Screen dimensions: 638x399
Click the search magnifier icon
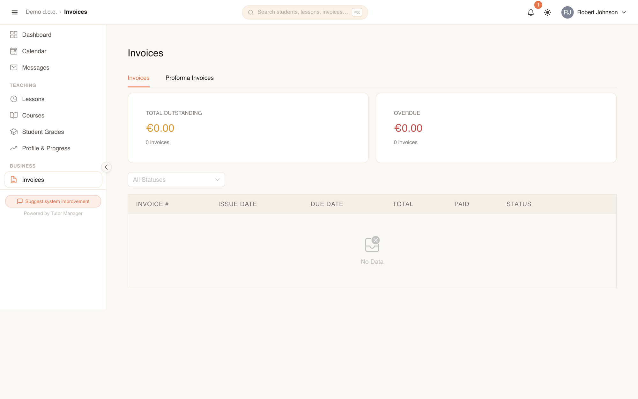(x=251, y=12)
